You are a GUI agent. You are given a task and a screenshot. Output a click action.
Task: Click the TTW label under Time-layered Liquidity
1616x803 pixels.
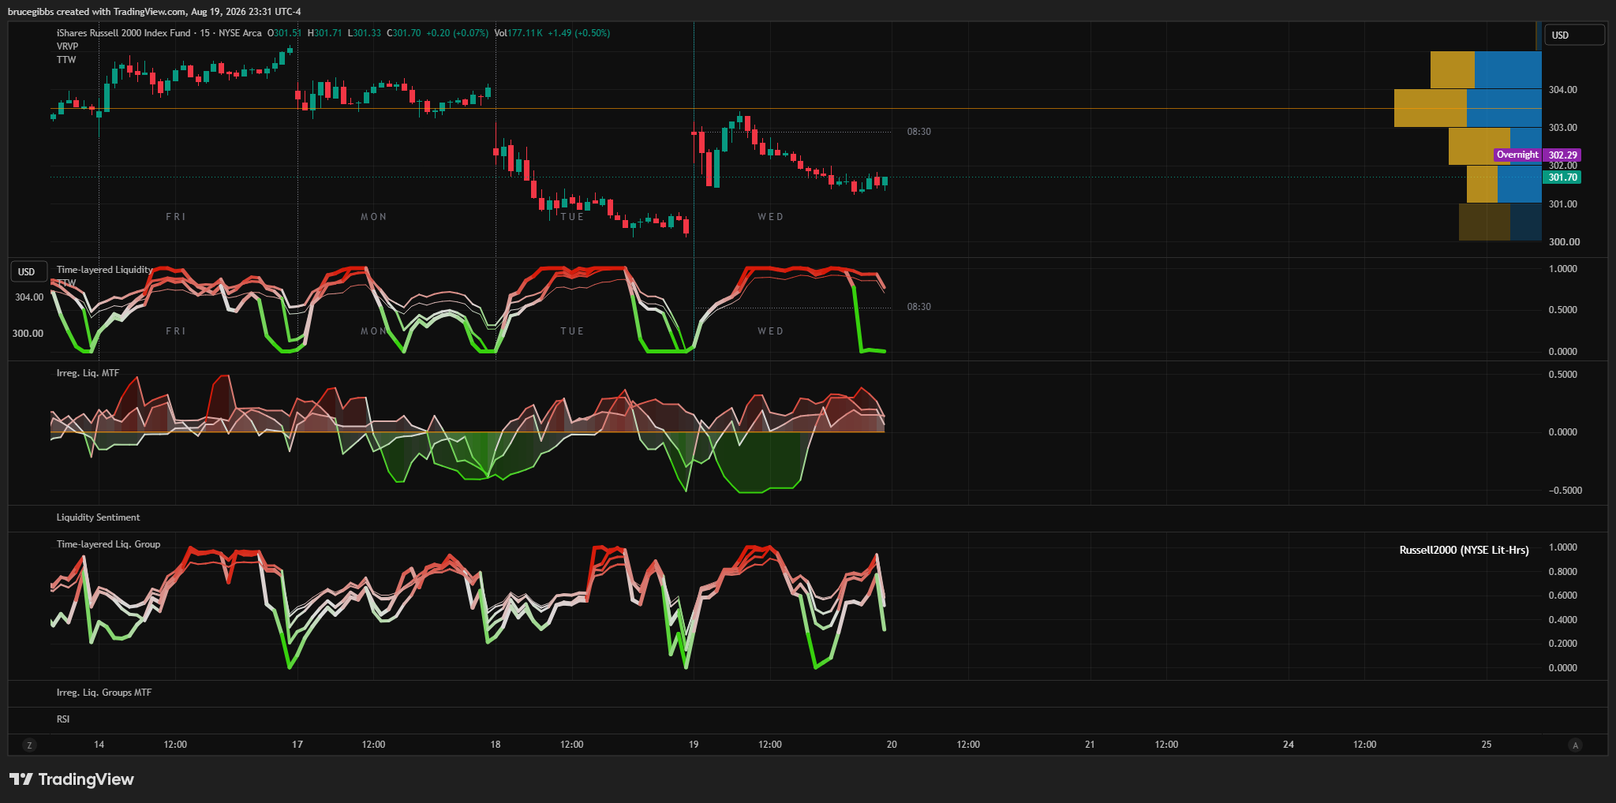[x=66, y=283]
